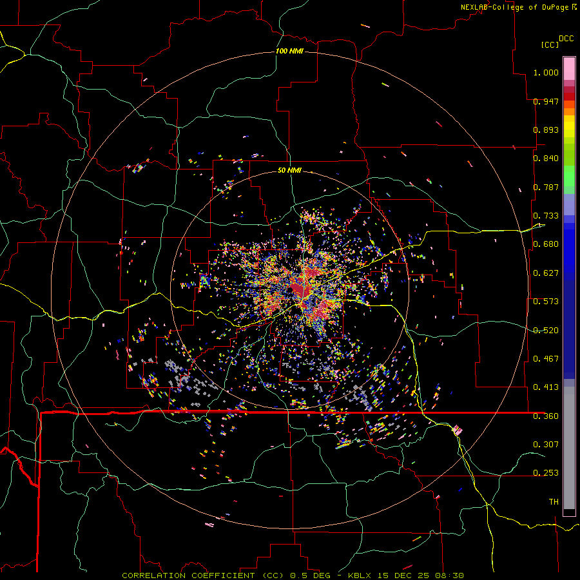The image size is (580, 580).
Task: Click the 08:30 timestamp in caption
Action: [448, 575]
